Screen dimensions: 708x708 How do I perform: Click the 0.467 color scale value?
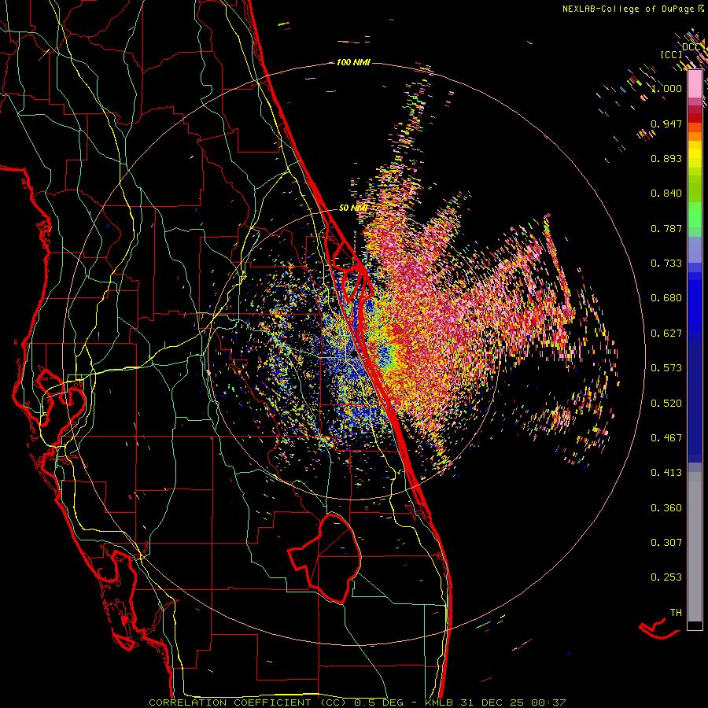(666, 438)
